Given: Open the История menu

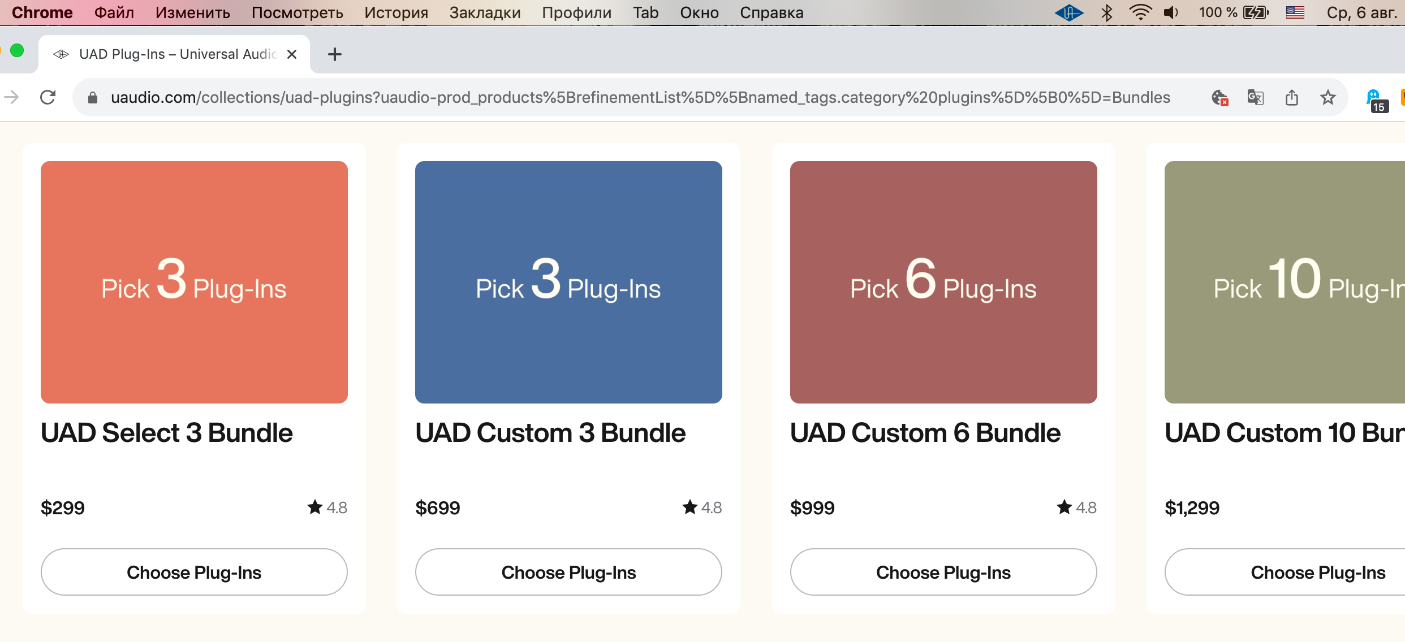Looking at the screenshot, I should [396, 12].
